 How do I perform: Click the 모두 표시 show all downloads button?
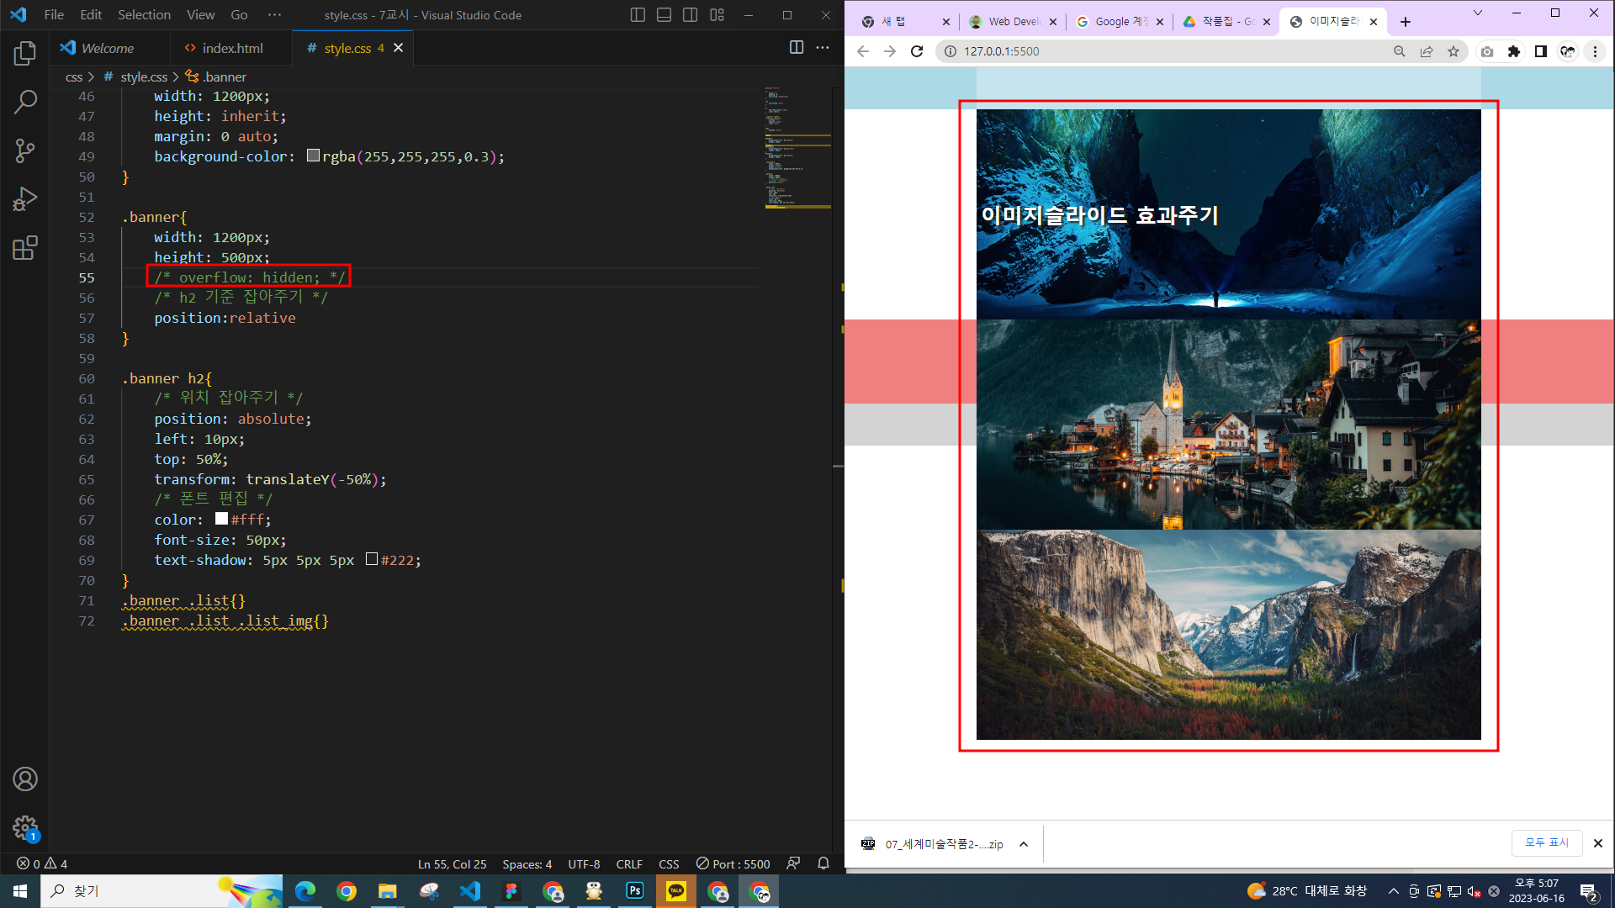click(x=1547, y=842)
